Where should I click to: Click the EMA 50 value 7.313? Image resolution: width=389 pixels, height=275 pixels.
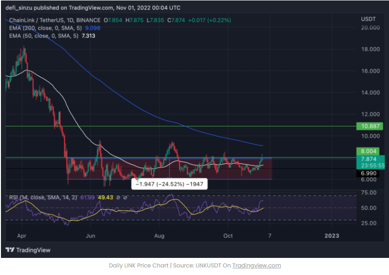[x=88, y=36]
